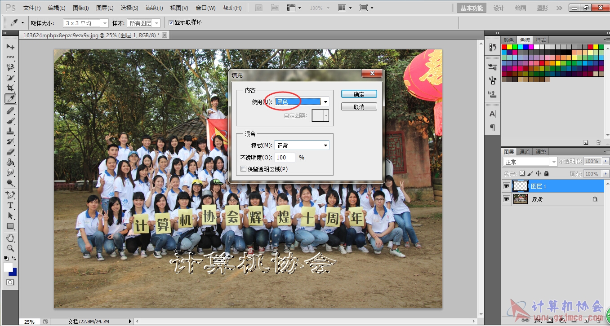Click the background color swatch
610x326 pixels.
(13, 272)
